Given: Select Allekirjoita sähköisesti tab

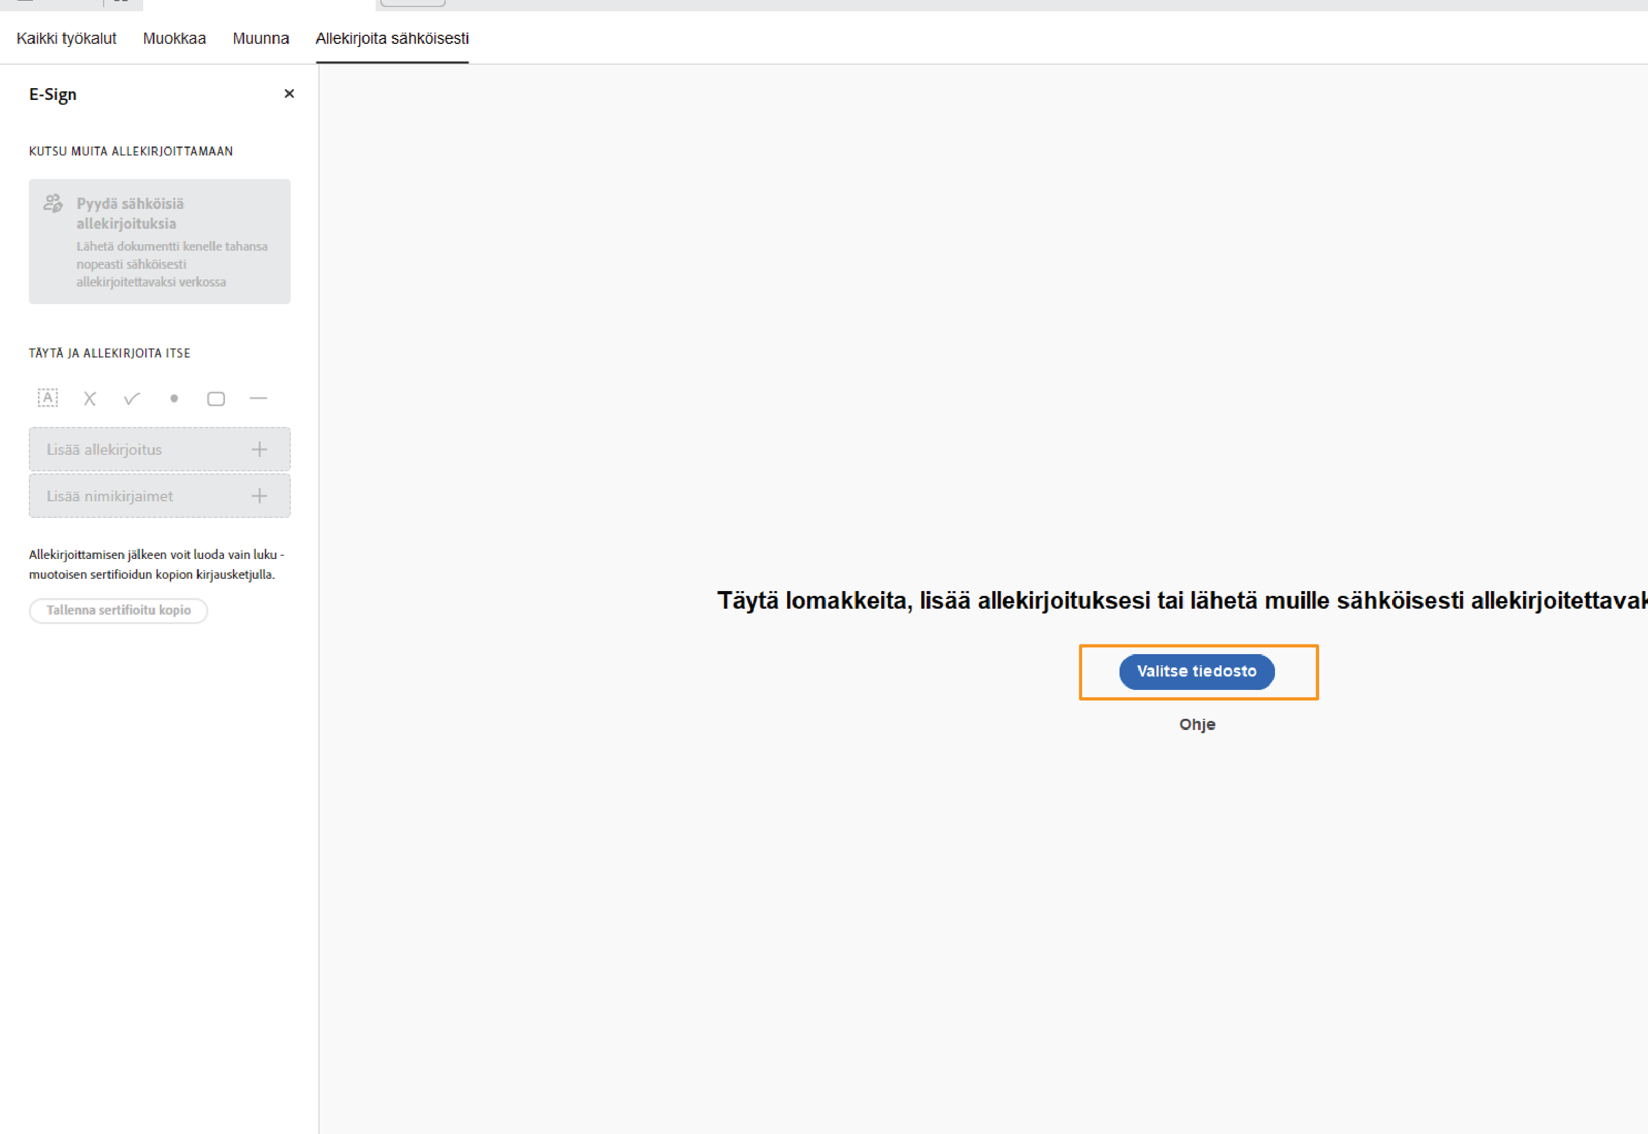Looking at the screenshot, I should pyautogui.click(x=392, y=38).
